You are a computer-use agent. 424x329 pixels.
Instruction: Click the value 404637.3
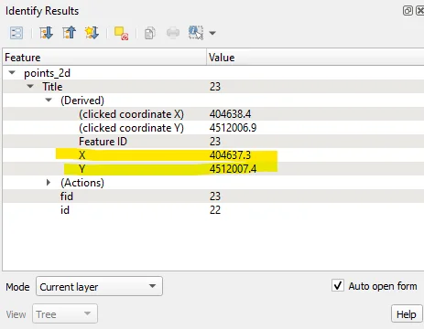[x=230, y=155]
